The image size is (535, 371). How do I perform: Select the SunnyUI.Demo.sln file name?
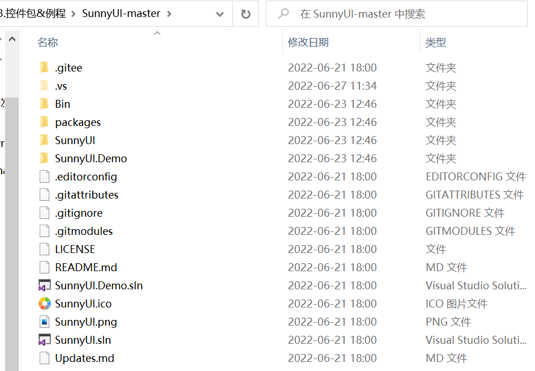point(99,285)
